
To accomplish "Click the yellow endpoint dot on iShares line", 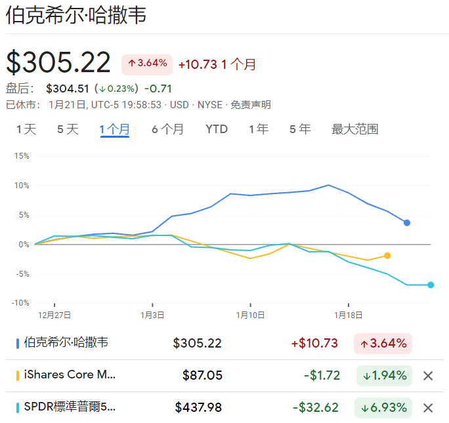I will point(387,255).
